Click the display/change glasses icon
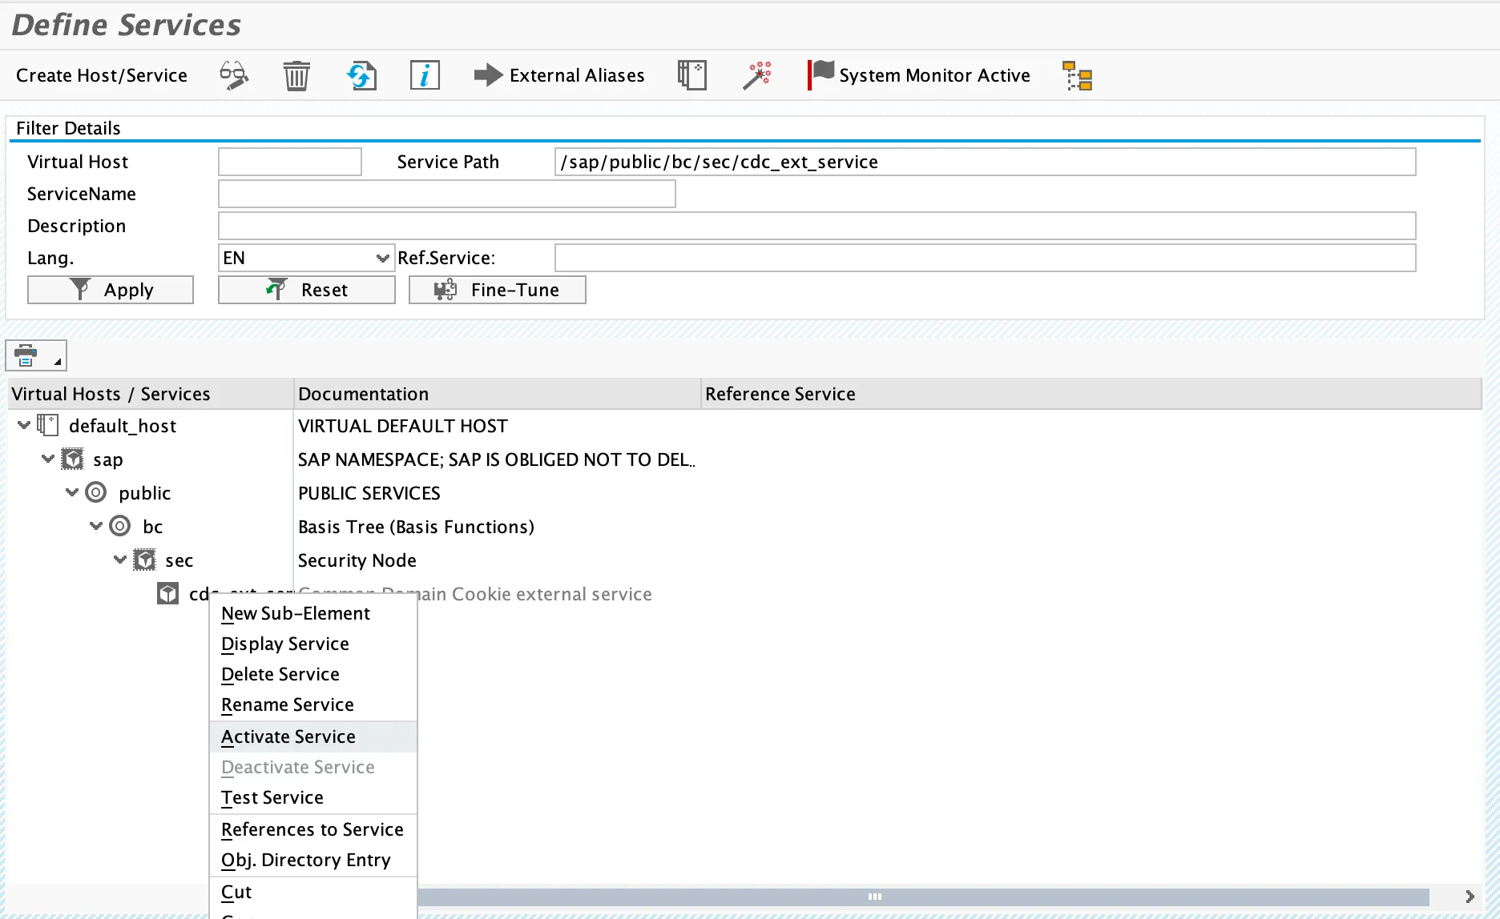The height and width of the screenshot is (919, 1500). [x=233, y=76]
